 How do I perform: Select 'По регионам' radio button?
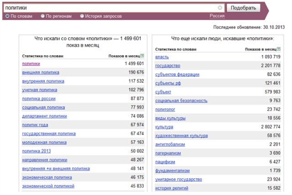coord(42,16)
